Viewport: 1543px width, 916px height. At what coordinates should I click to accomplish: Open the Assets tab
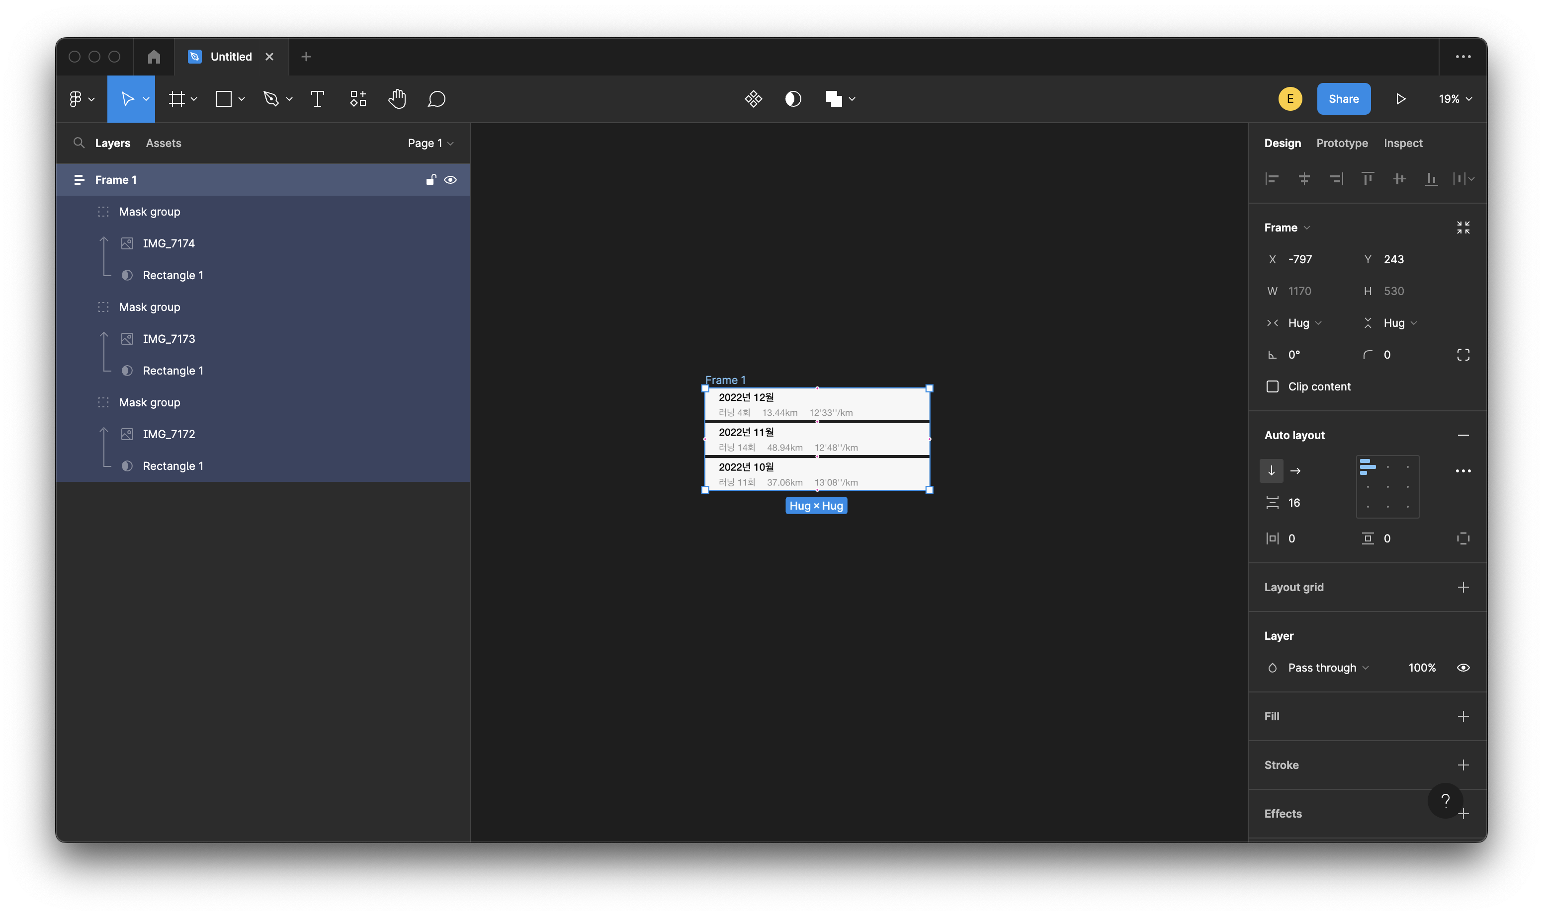[x=163, y=143]
